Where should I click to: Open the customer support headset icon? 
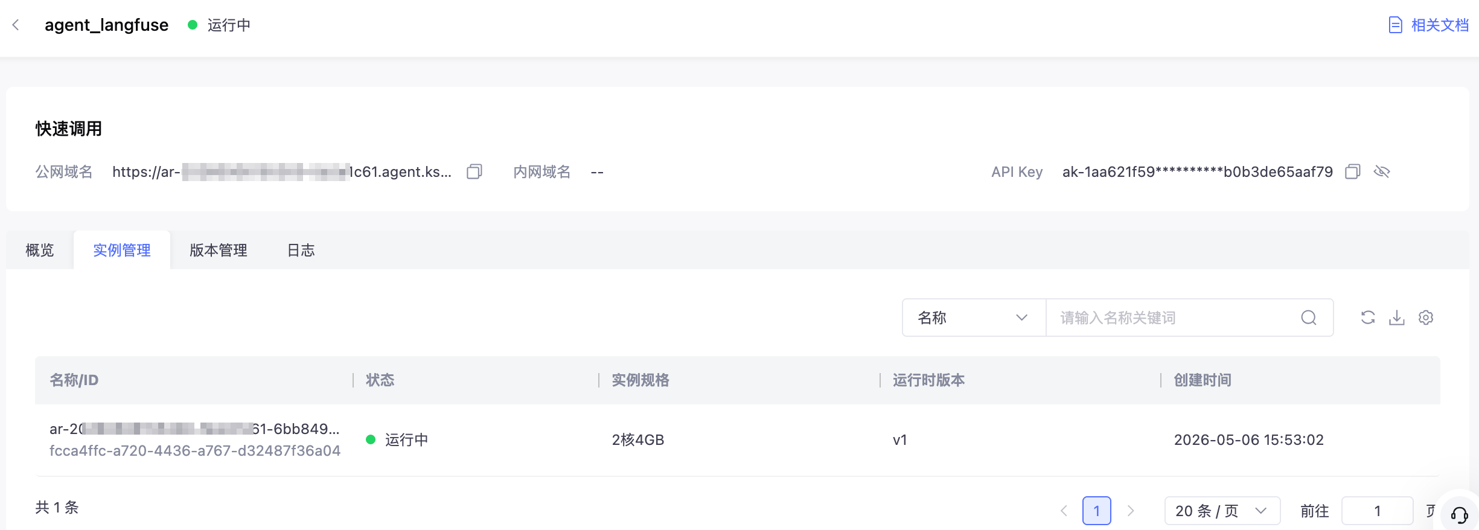point(1460,515)
